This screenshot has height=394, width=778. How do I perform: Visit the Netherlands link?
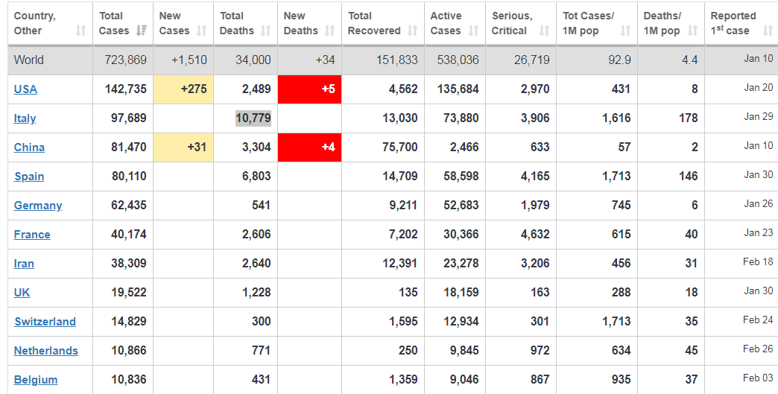click(x=46, y=351)
